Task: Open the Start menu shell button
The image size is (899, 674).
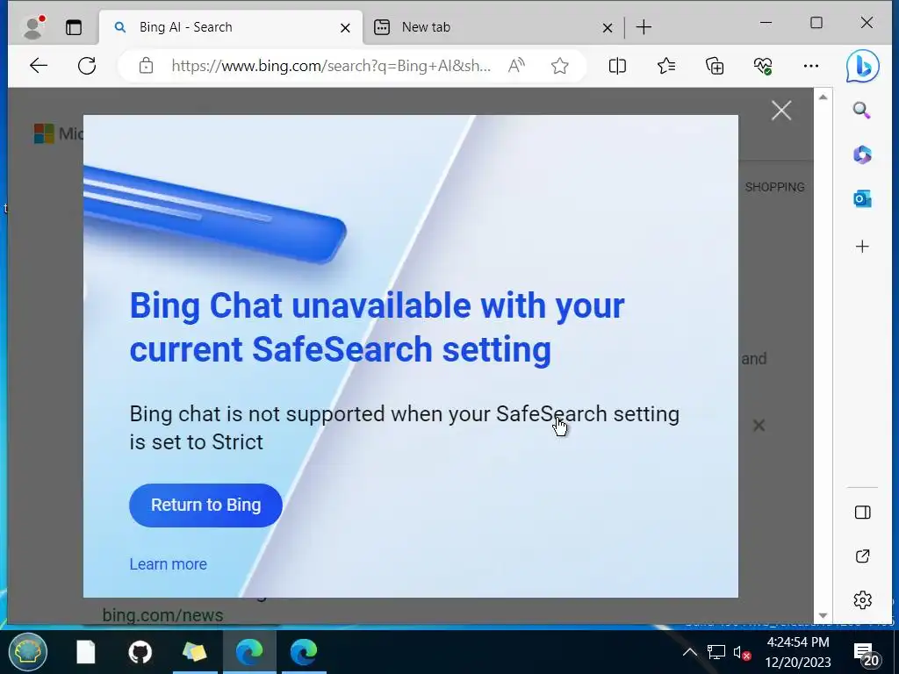Action: (x=27, y=652)
